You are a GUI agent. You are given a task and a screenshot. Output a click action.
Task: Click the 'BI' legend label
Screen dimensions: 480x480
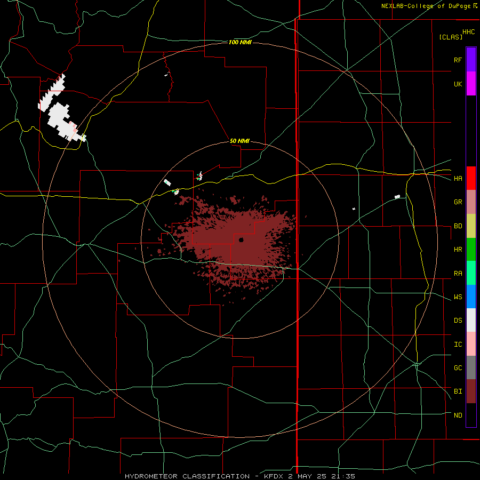tap(458, 391)
